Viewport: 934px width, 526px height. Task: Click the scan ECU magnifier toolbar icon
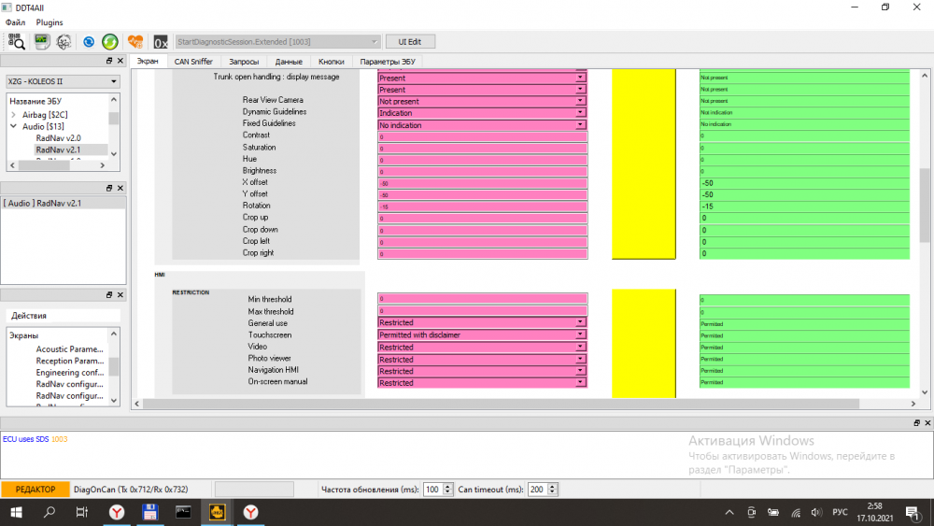tap(16, 42)
